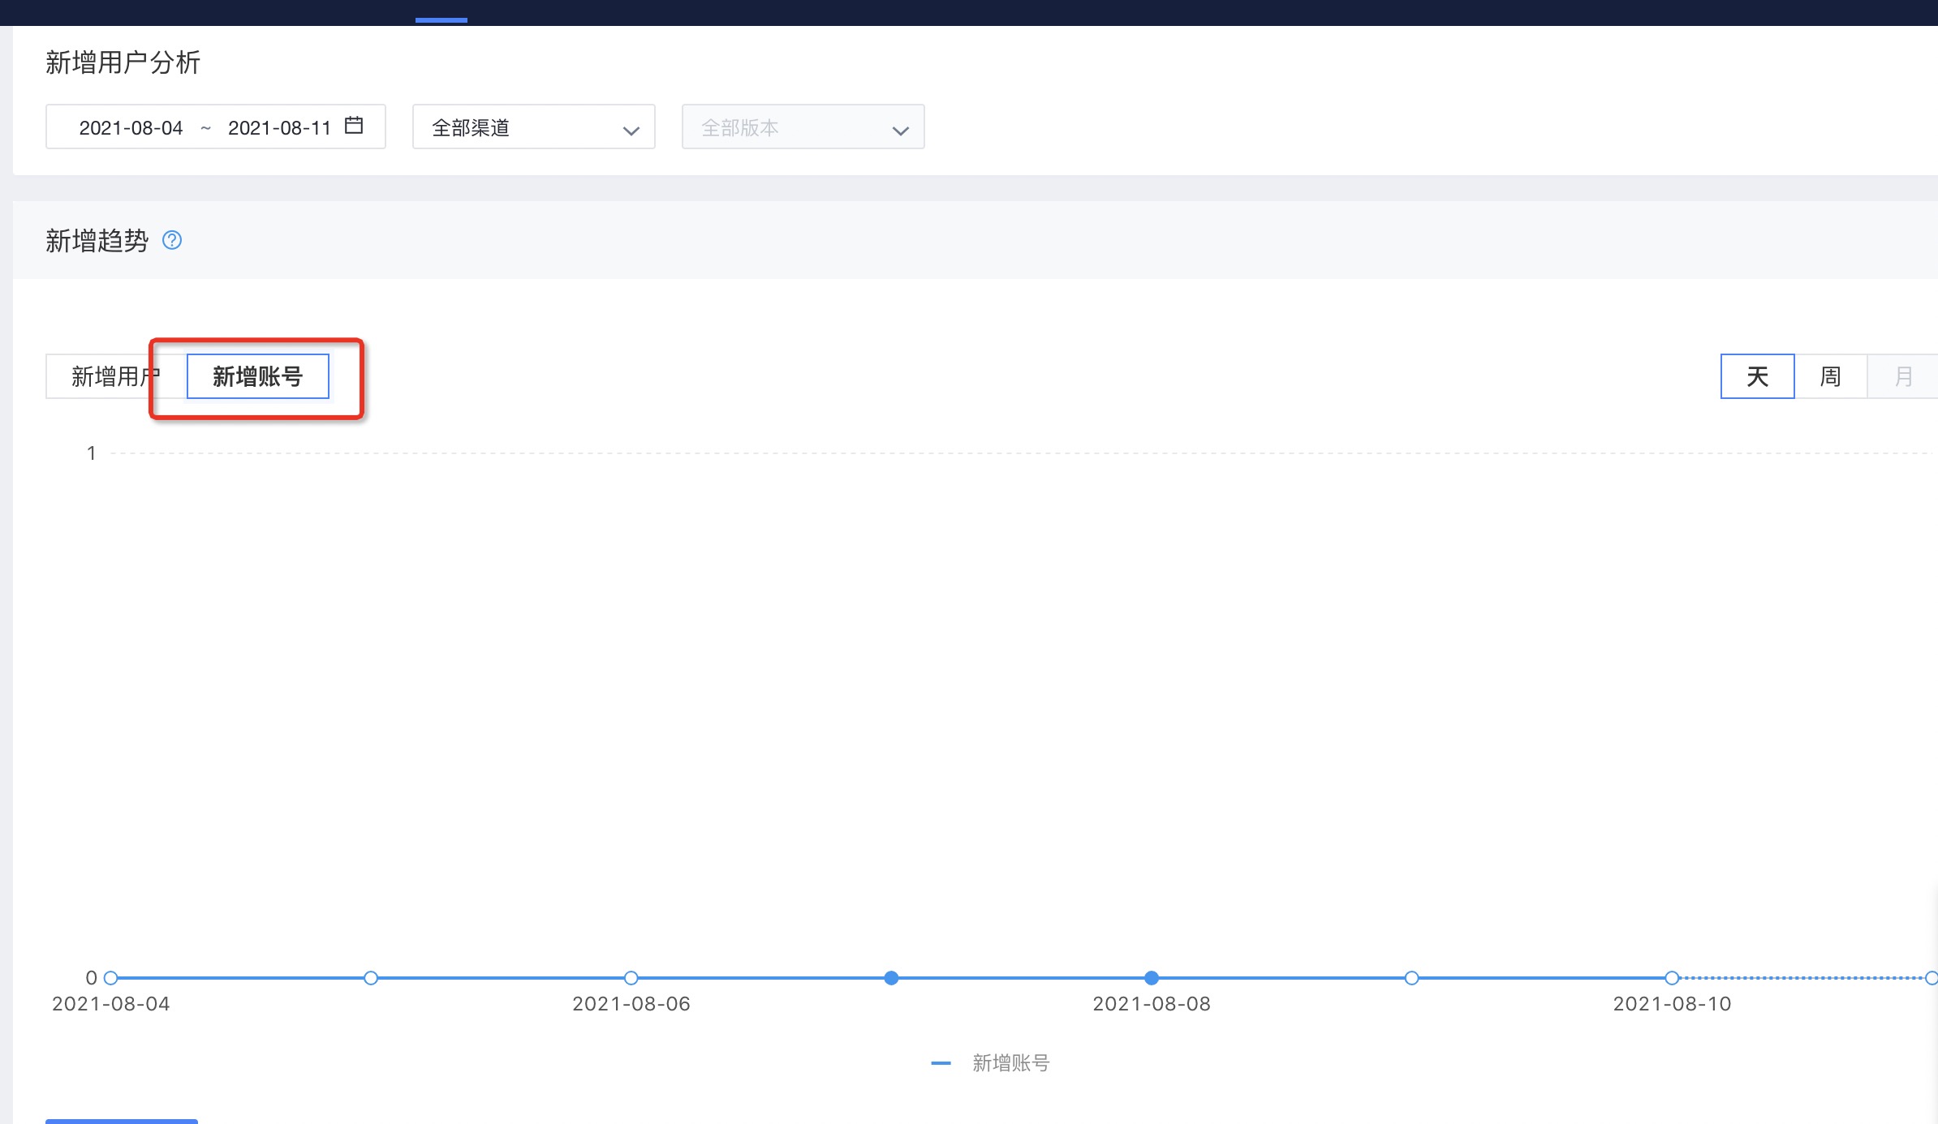Switch to the 新增用户 tab

pyautogui.click(x=116, y=376)
